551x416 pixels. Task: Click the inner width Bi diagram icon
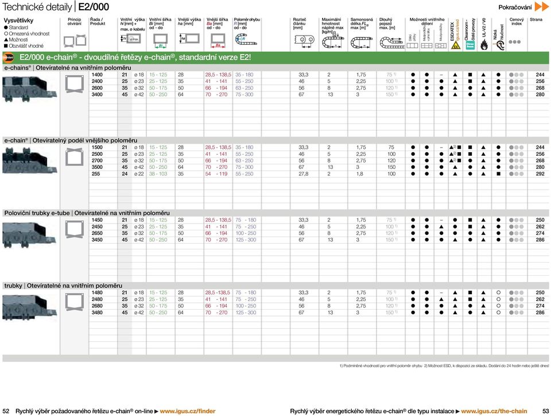coord(160,40)
